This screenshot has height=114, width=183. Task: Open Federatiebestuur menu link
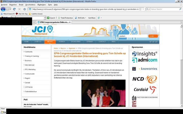[31, 91]
